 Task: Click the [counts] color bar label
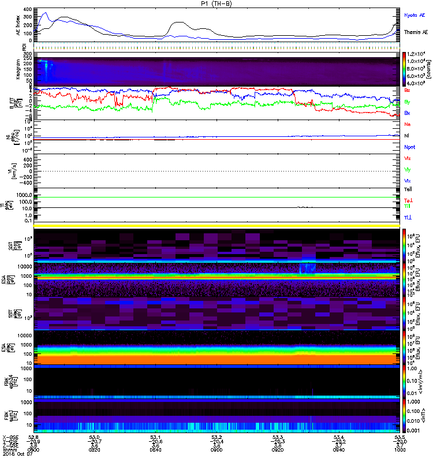(429, 69)
